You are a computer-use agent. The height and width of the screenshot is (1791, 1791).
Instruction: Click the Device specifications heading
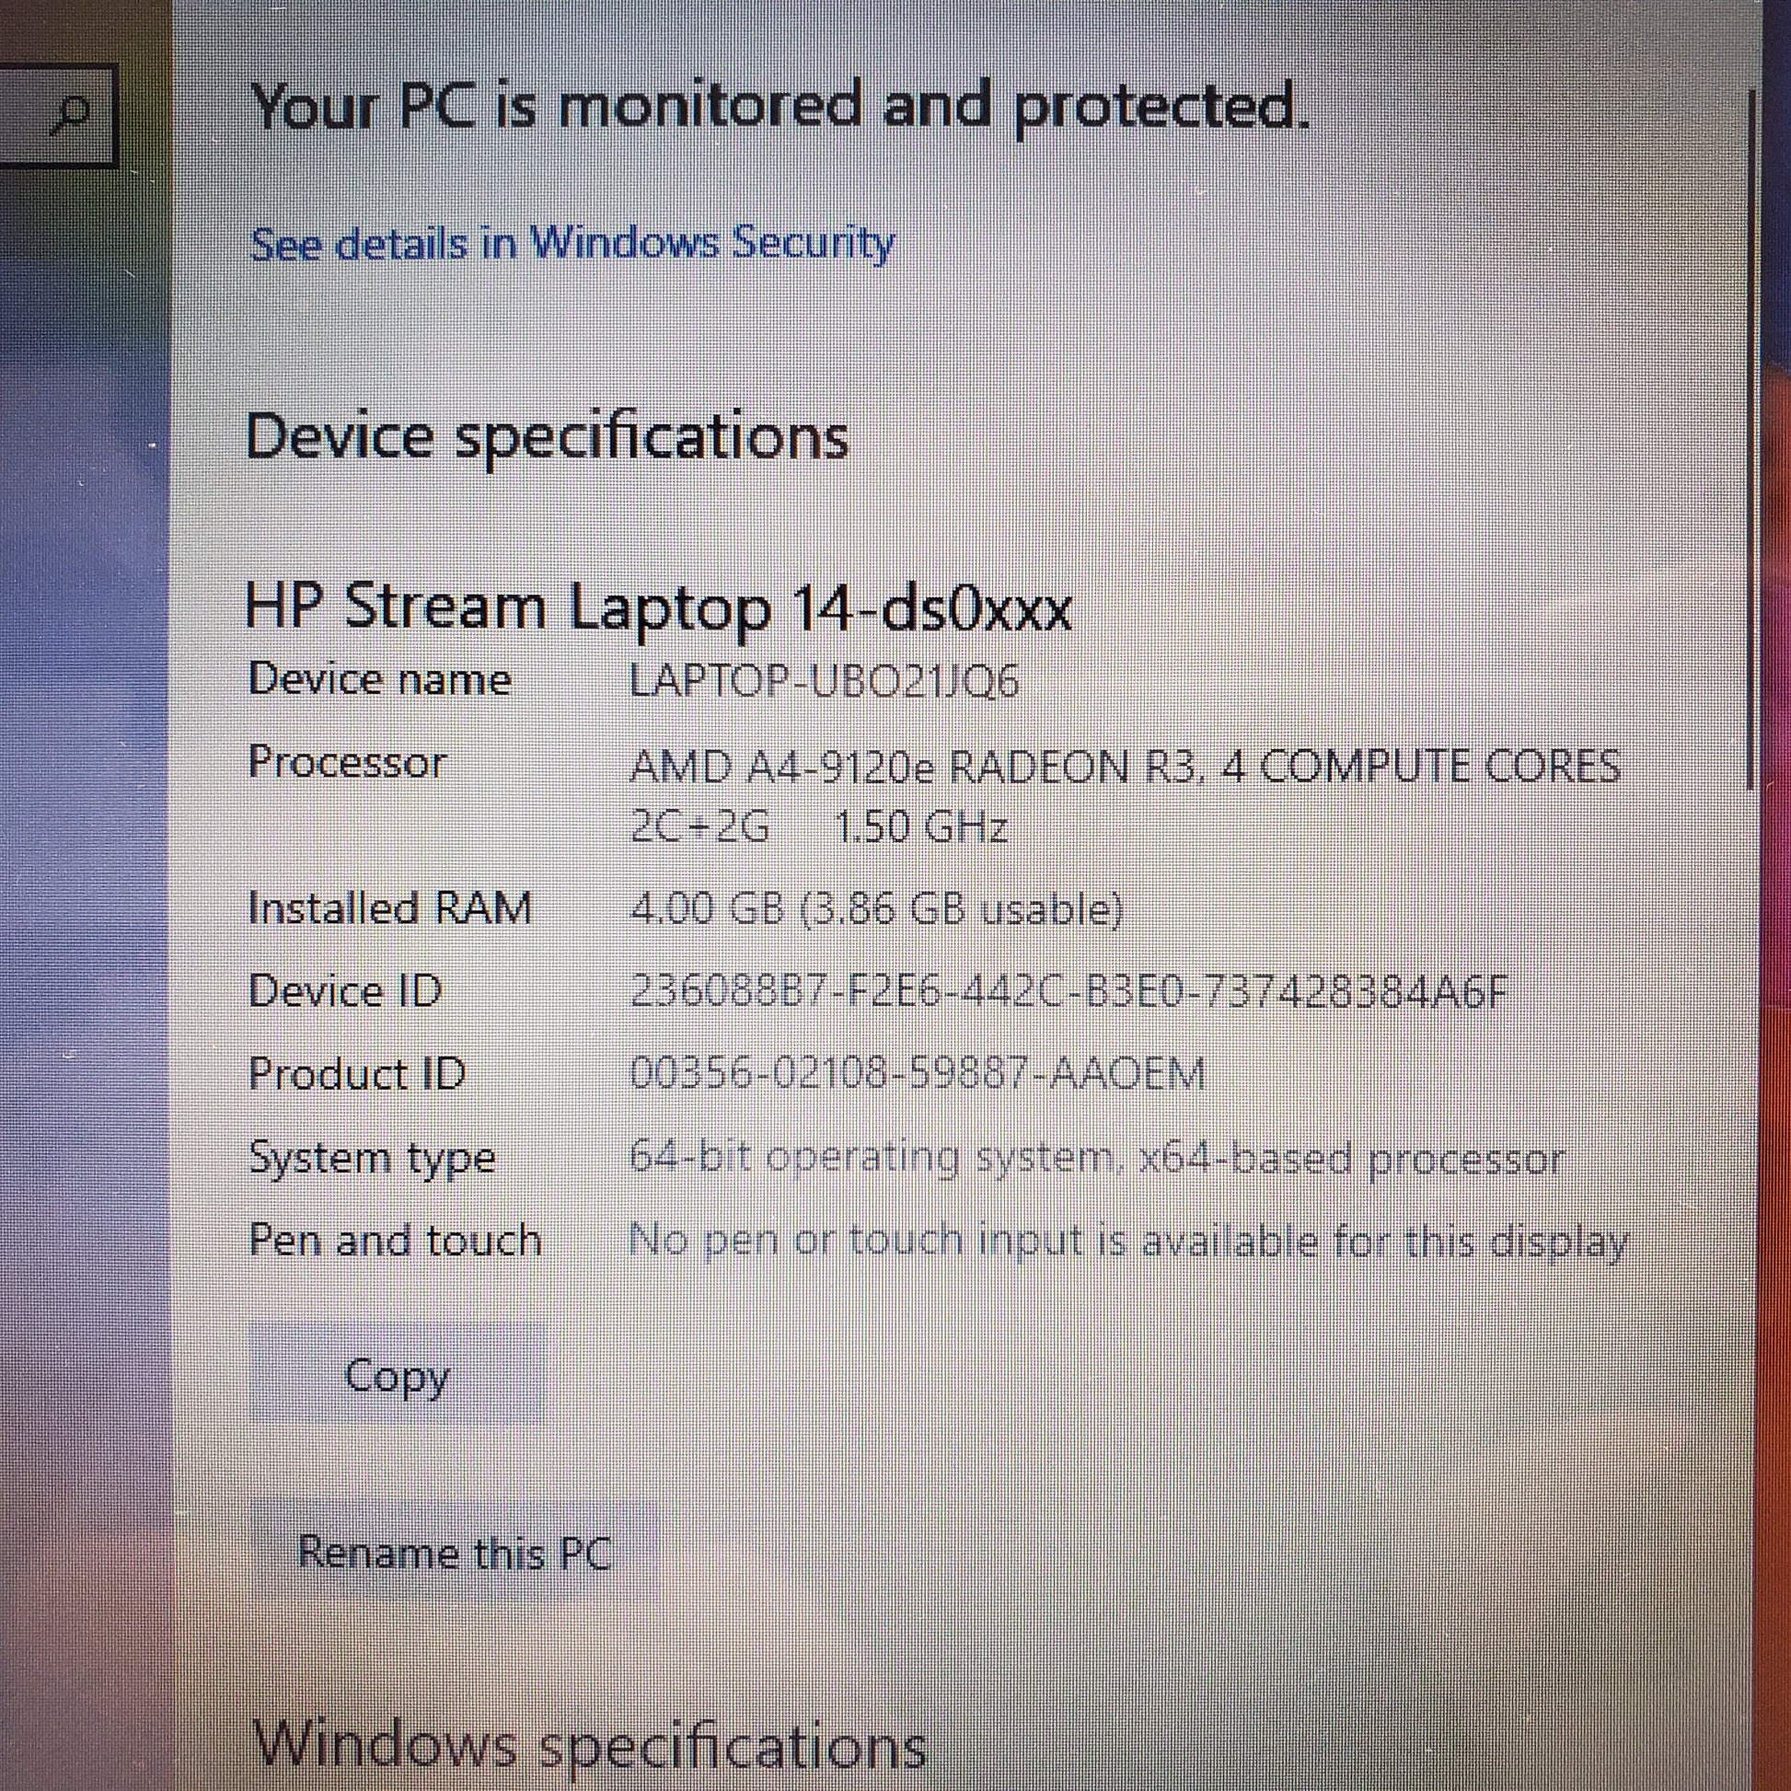(547, 436)
